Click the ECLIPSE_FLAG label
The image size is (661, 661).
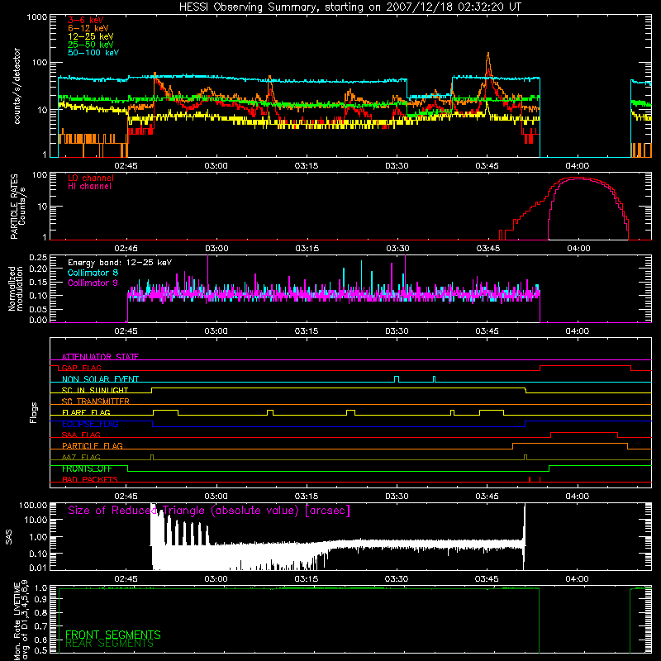point(90,424)
